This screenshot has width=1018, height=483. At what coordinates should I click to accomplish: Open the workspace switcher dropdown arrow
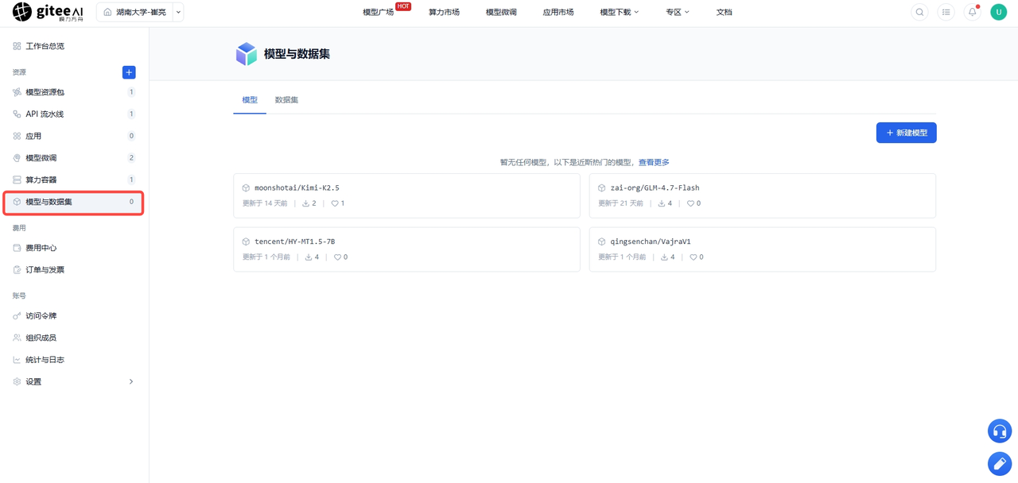[x=178, y=12]
